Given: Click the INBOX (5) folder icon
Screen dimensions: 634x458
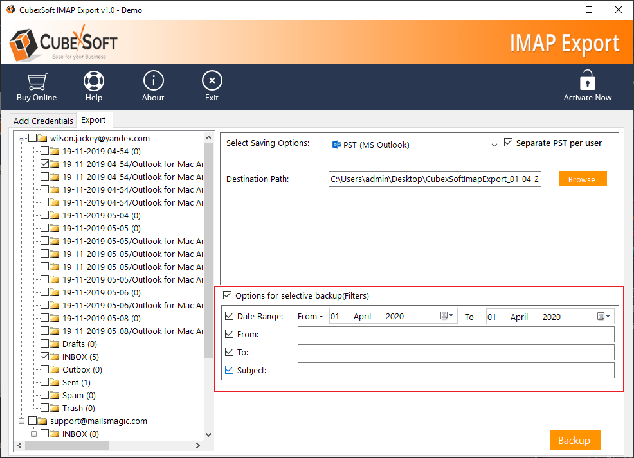Looking at the screenshot, I should point(55,357).
